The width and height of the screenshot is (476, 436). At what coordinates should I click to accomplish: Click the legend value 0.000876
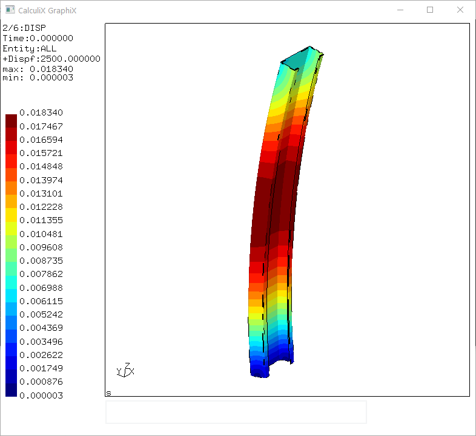tap(41, 382)
